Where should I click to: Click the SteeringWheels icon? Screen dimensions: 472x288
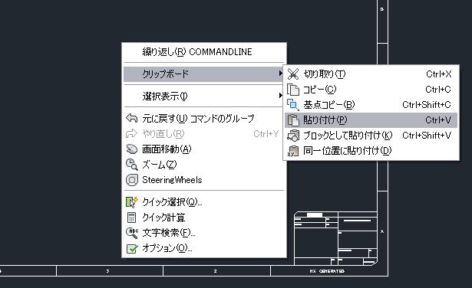[131, 180]
